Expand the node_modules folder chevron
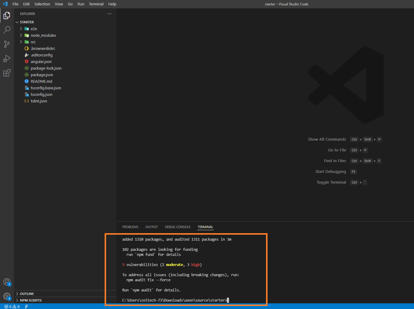414x309 pixels. [x=21, y=36]
